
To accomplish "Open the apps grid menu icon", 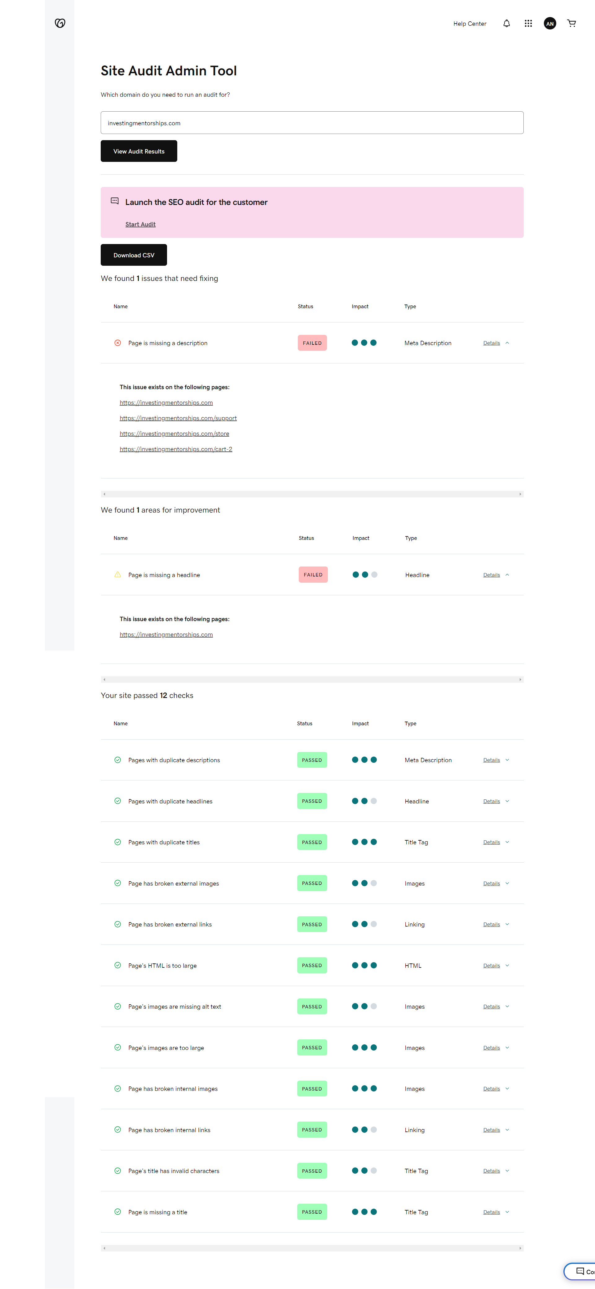I will coord(528,24).
